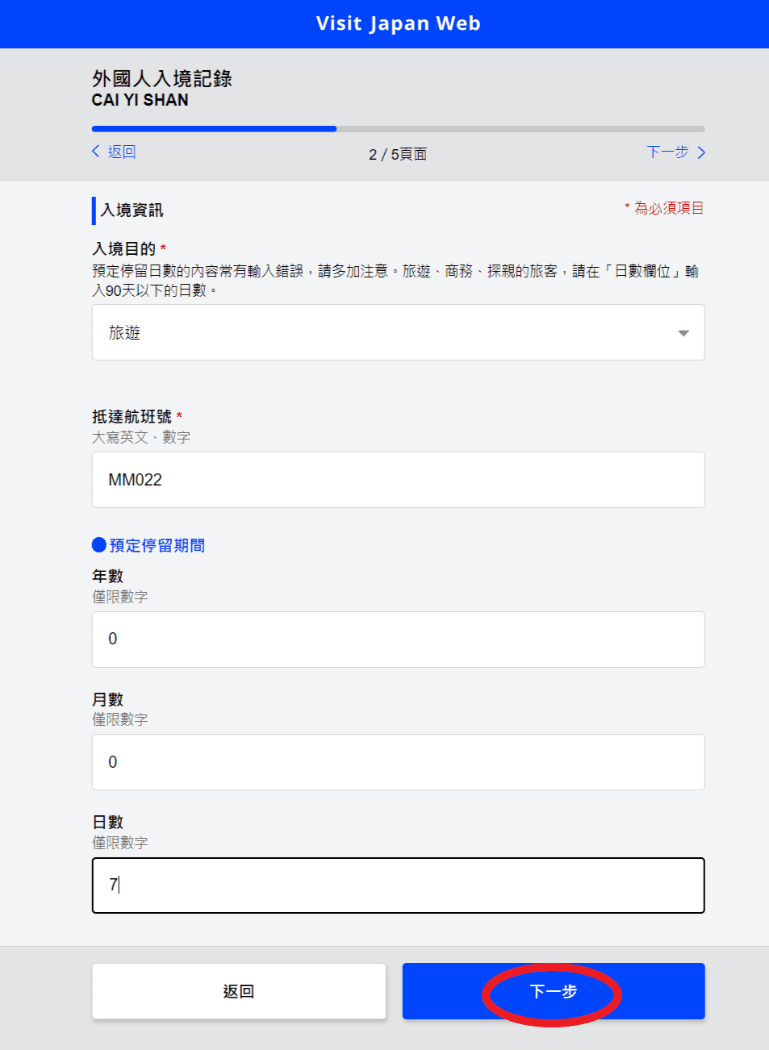
Task: Click the Visit Japan Web header title
Action: coord(398,23)
